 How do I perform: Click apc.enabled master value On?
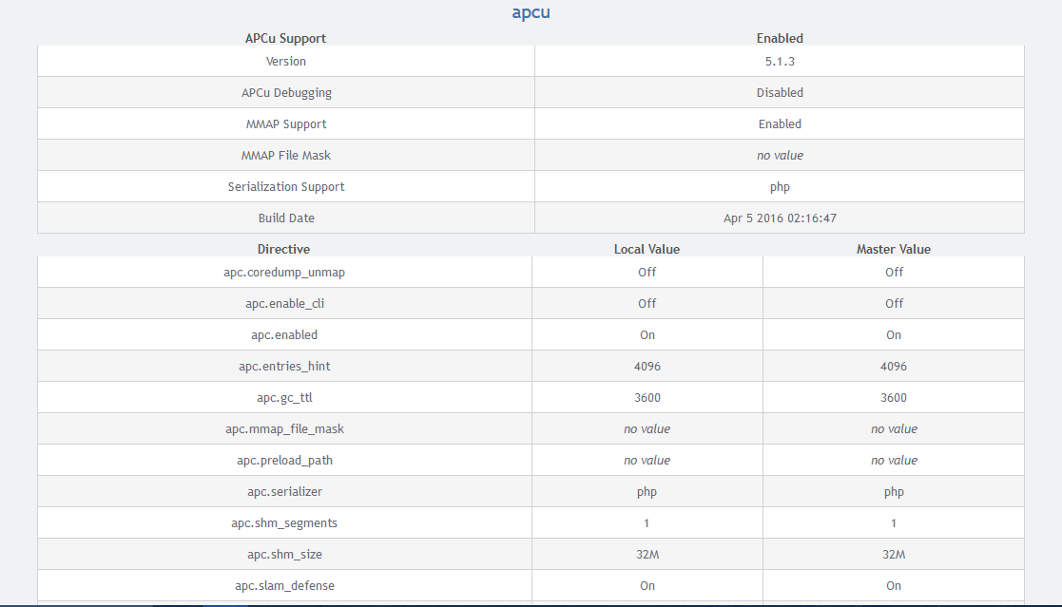(894, 335)
